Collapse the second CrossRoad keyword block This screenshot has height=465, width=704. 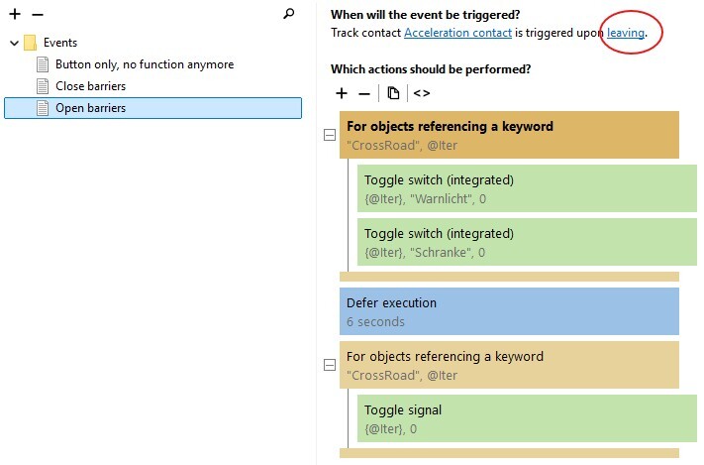(x=330, y=365)
